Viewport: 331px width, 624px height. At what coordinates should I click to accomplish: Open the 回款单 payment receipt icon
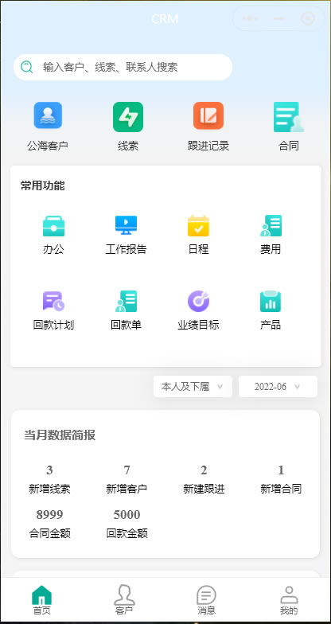126,301
